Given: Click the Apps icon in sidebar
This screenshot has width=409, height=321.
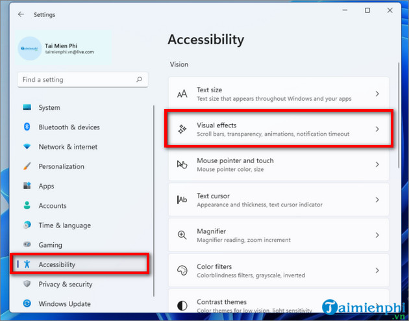Looking at the screenshot, I should point(27,186).
